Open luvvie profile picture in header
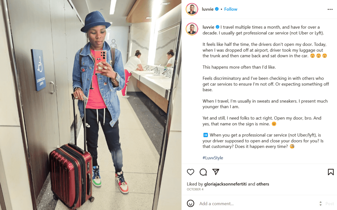 pyautogui.click(x=192, y=9)
